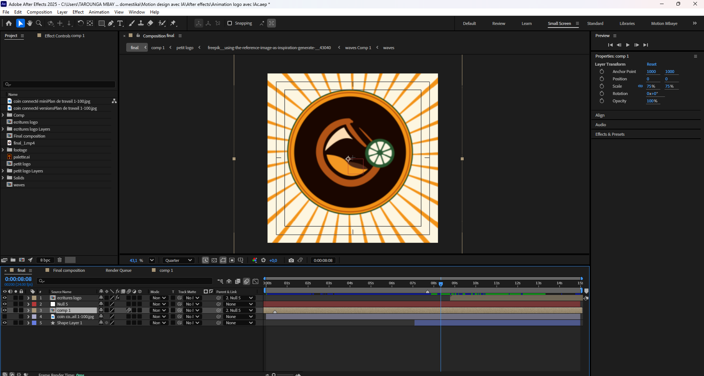Click the red label color of Null 5
This screenshot has height=376, width=704.
34,304
